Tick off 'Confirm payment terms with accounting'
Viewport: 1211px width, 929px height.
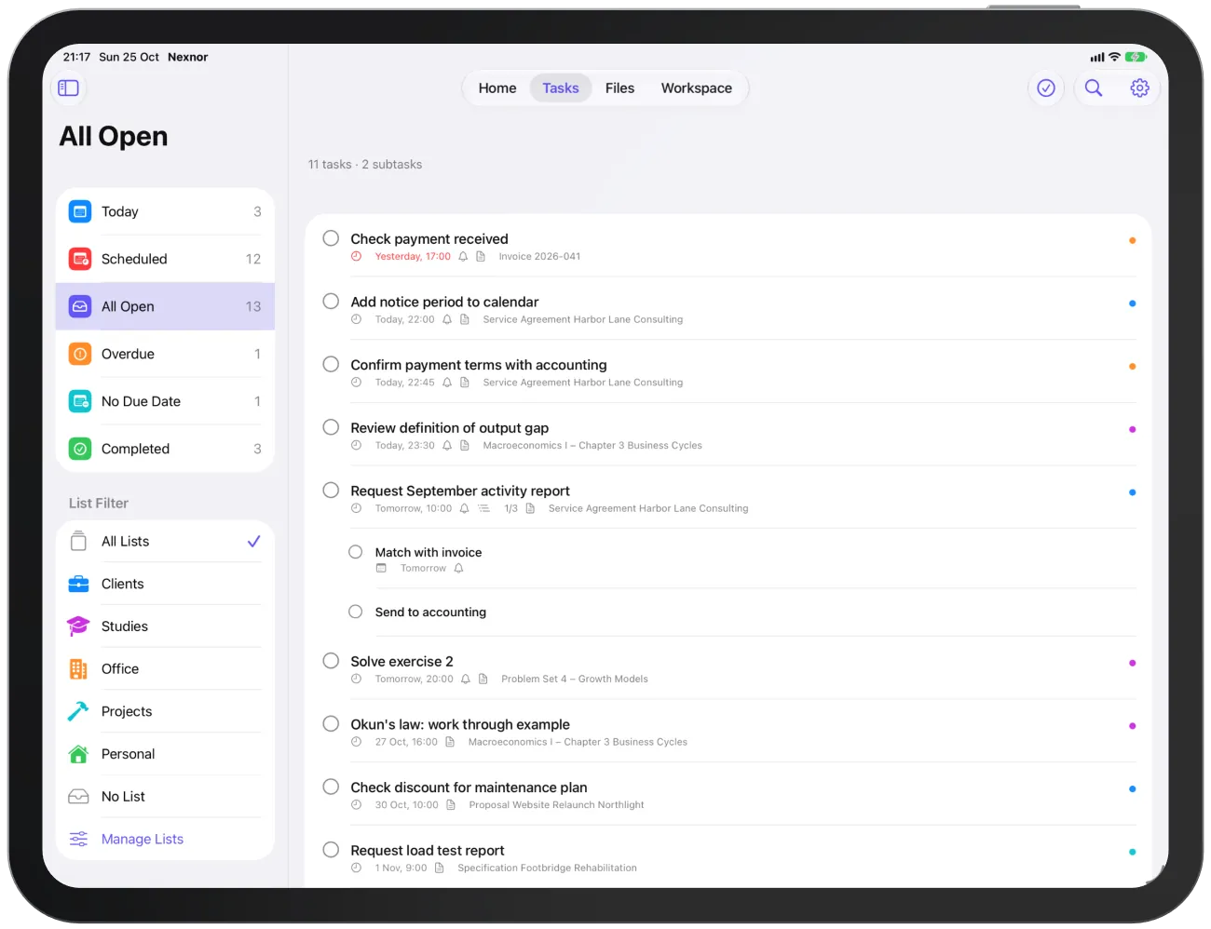[331, 364]
